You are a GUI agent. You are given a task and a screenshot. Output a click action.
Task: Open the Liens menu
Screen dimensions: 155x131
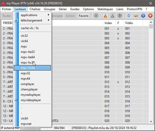click(x=120, y=9)
